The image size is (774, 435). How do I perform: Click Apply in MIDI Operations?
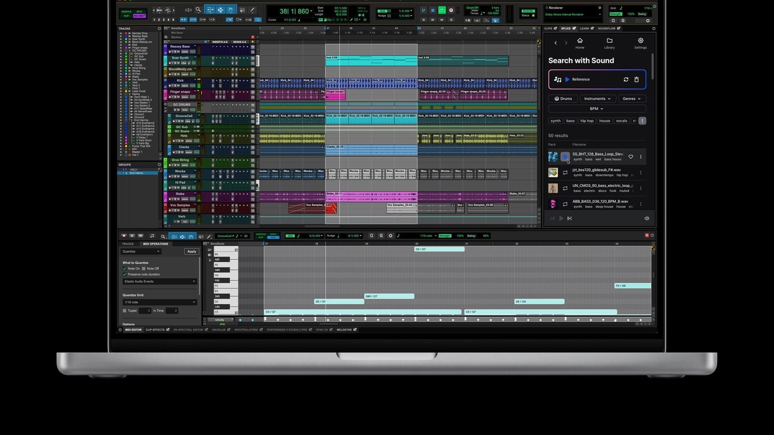192,251
